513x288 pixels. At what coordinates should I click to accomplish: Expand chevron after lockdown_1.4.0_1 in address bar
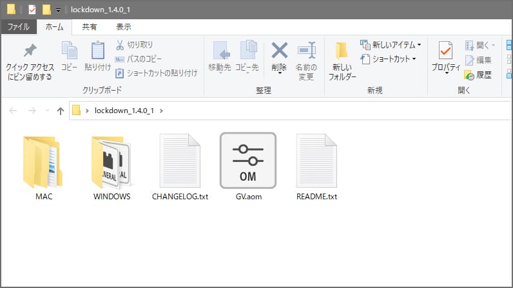click(x=161, y=111)
